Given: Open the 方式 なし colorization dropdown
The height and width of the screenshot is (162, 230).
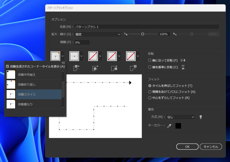Looking at the screenshot, I should (x=180, y=117).
